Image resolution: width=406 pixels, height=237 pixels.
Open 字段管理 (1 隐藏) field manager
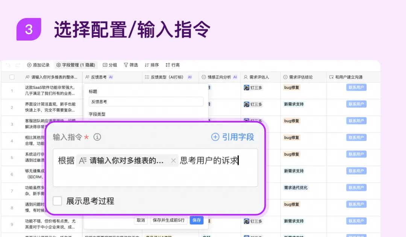click(76, 65)
